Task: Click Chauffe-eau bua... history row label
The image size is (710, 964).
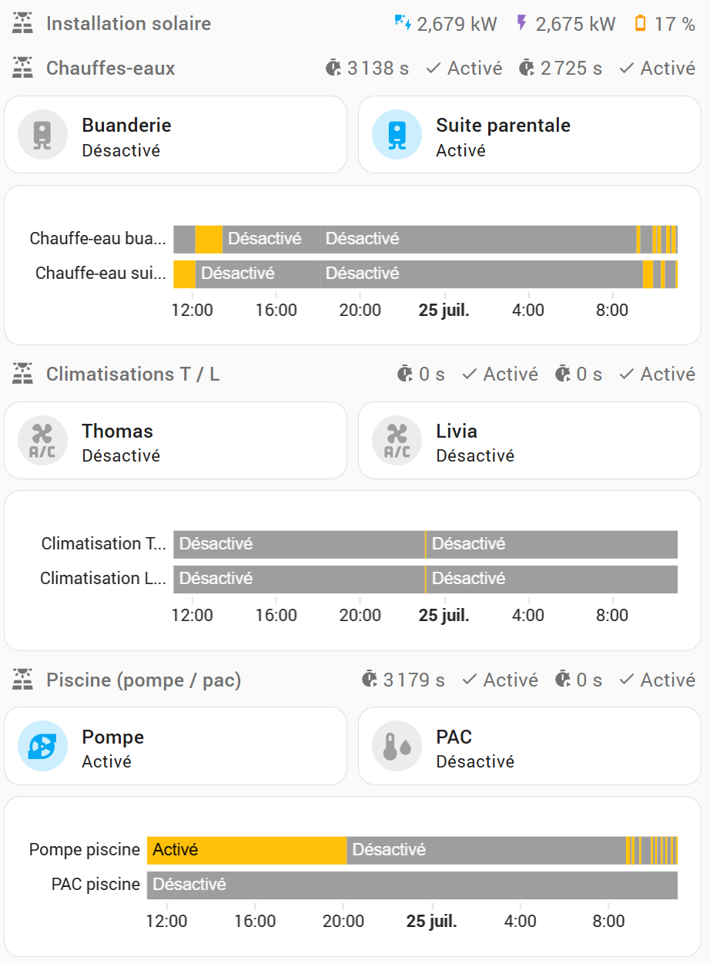Action: point(98,239)
